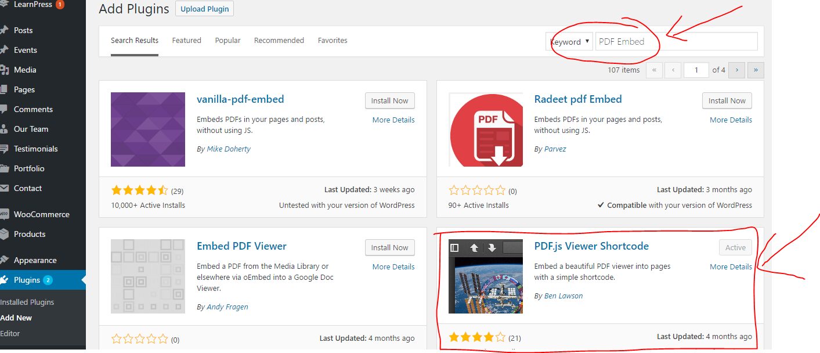The height and width of the screenshot is (353, 820).
Task: Open the plugin Editor submenu
Action: click(10, 333)
